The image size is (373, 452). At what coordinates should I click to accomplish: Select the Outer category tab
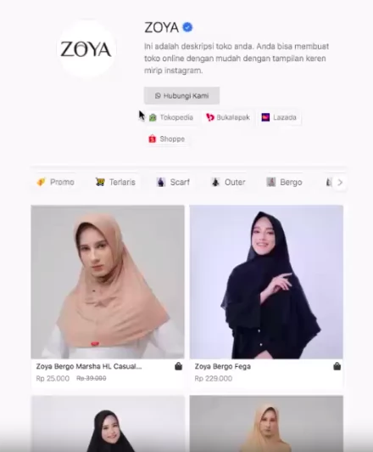coord(228,182)
